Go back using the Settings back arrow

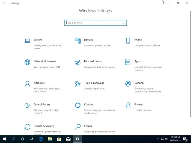4,3
